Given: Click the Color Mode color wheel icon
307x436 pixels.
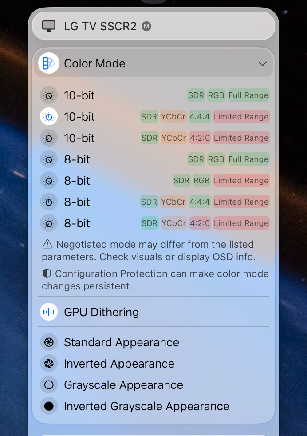Looking at the screenshot, I should coord(48,63).
